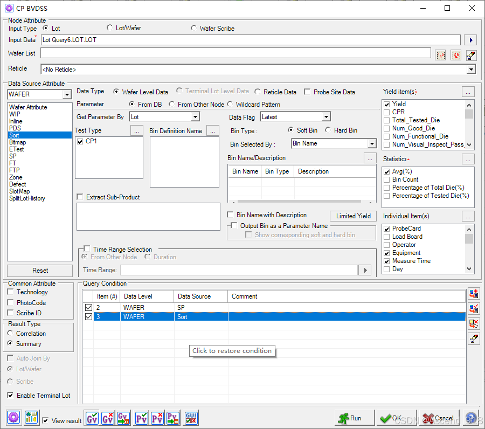Enable Probe Site Data checkbox
Image resolution: width=485 pixels, height=429 pixels.
pyautogui.click(x=307, y=92)
